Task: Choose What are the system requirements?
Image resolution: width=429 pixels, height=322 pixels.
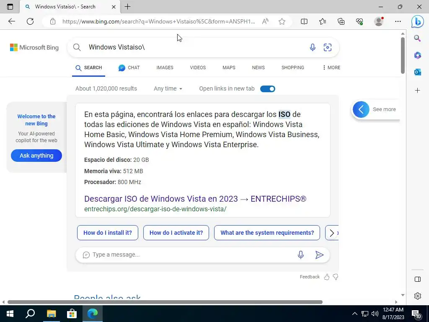Action: (267, 233)
